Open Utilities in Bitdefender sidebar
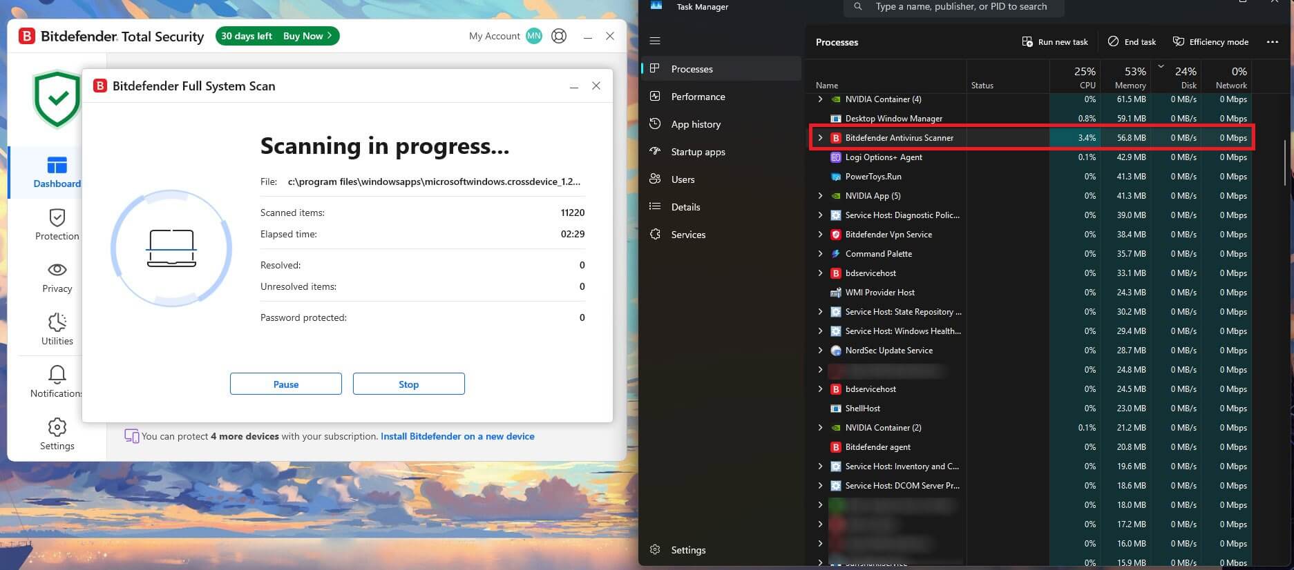 click(57, 329)
